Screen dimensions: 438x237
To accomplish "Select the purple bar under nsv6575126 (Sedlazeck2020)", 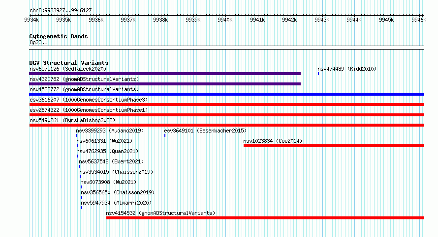I will (x=165, y=74).
